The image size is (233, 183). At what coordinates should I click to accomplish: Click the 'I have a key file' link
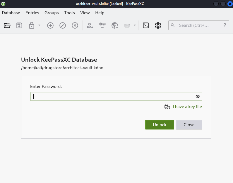click(x=187, y=107)
